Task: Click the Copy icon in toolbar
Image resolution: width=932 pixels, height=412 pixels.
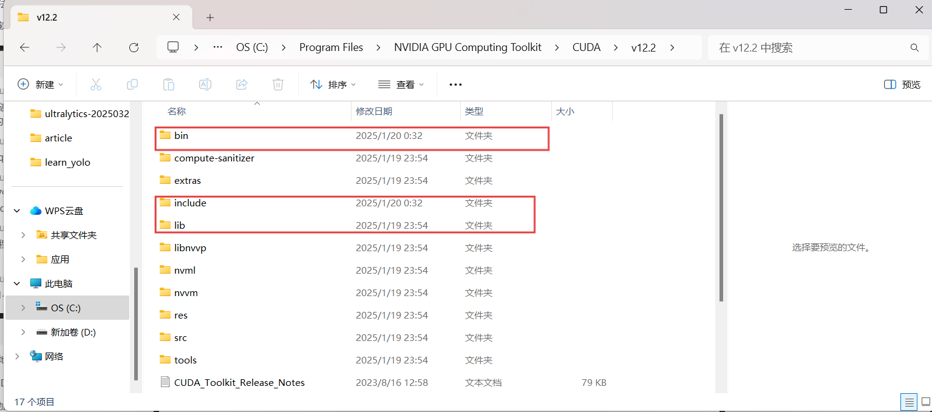Action: pyautogui.click(x=132, y=84)
